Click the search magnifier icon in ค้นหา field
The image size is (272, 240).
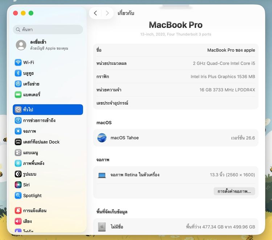pyautogui.click(x=18, y=29)
